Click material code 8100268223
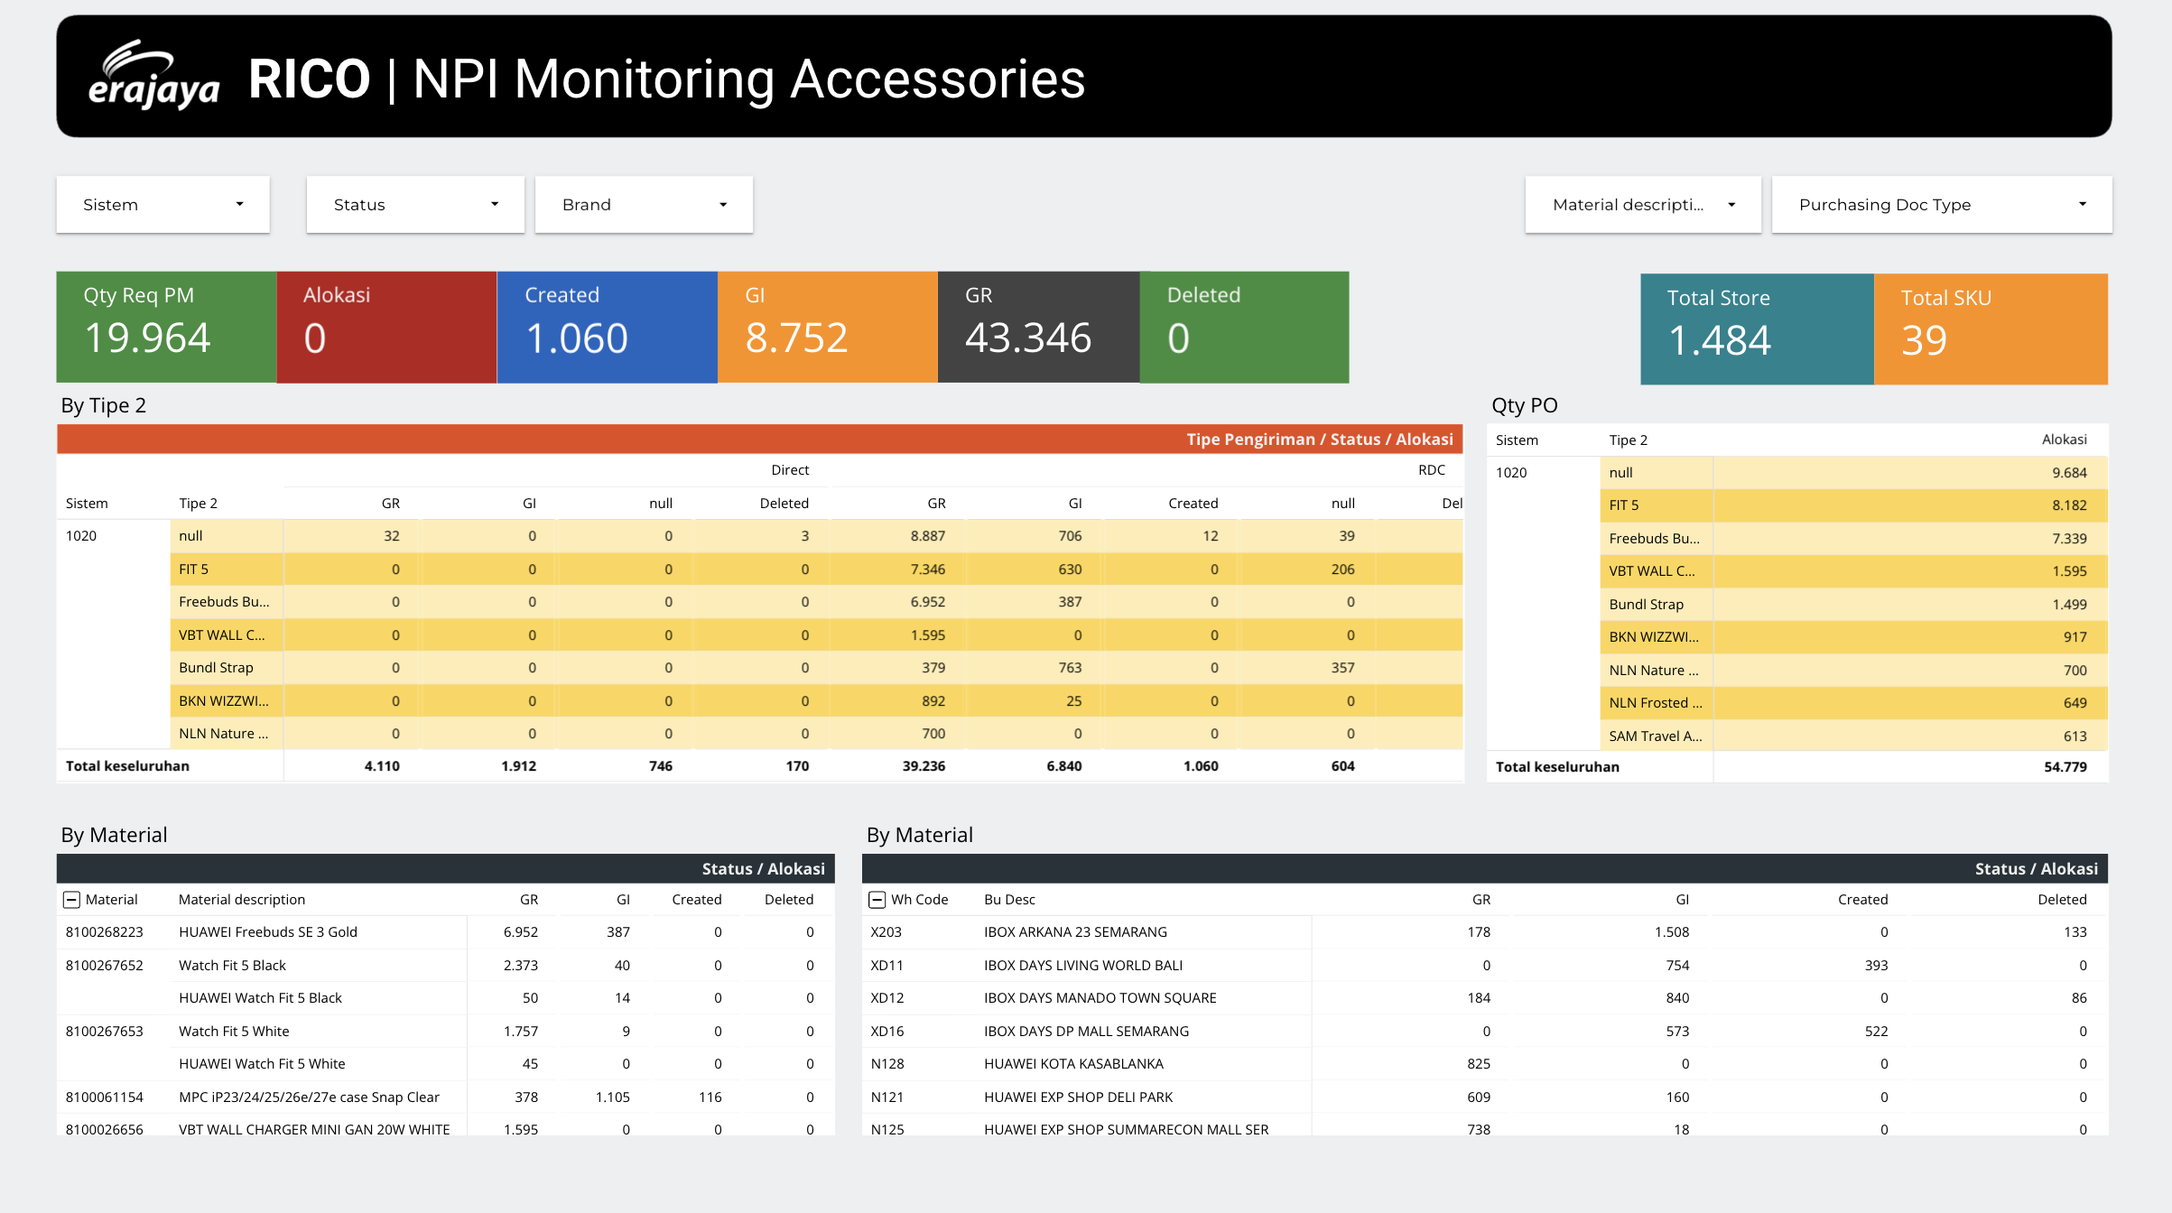 tap(104, 932)
